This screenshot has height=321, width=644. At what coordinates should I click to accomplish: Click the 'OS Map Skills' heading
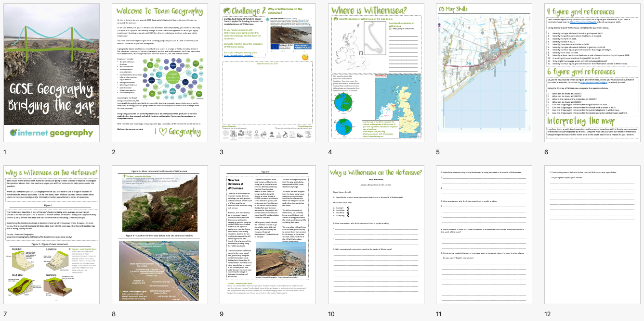pos(453,8)
